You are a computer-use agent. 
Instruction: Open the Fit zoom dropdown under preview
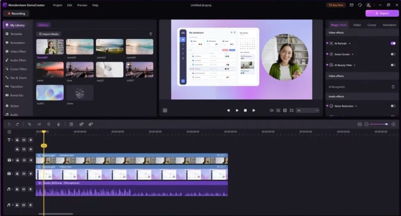click(x=308, y=110)
